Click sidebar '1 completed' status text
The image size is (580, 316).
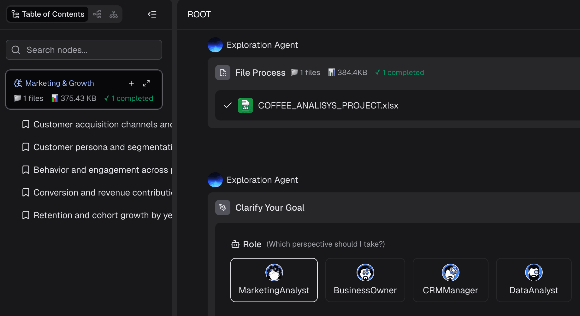point(129,98)
